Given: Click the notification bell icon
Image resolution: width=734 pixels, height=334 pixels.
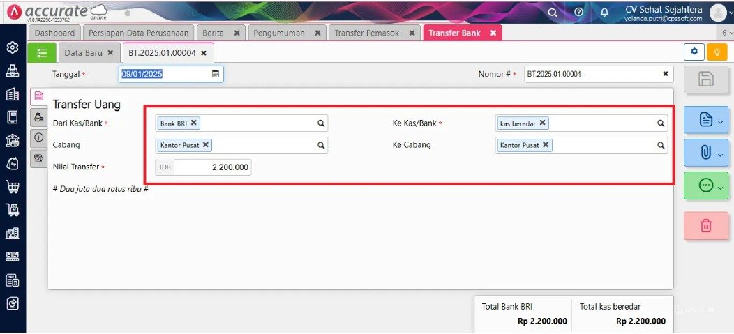Looking at the screenshot, I should pos(604,12).
